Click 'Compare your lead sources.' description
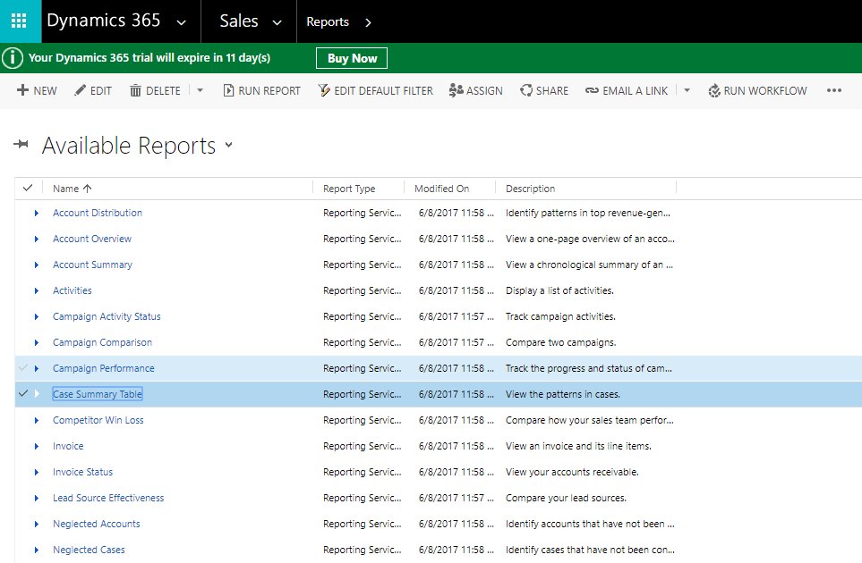Viewport: 862px width, 563px height. (567, 498)
